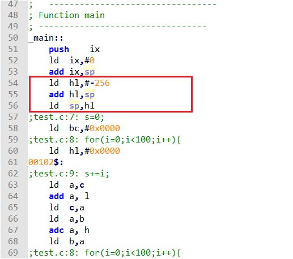Click the 'ld ix,#0' instruction
The width and height of the screenshot is (293, 259).
tap(72, 61)
